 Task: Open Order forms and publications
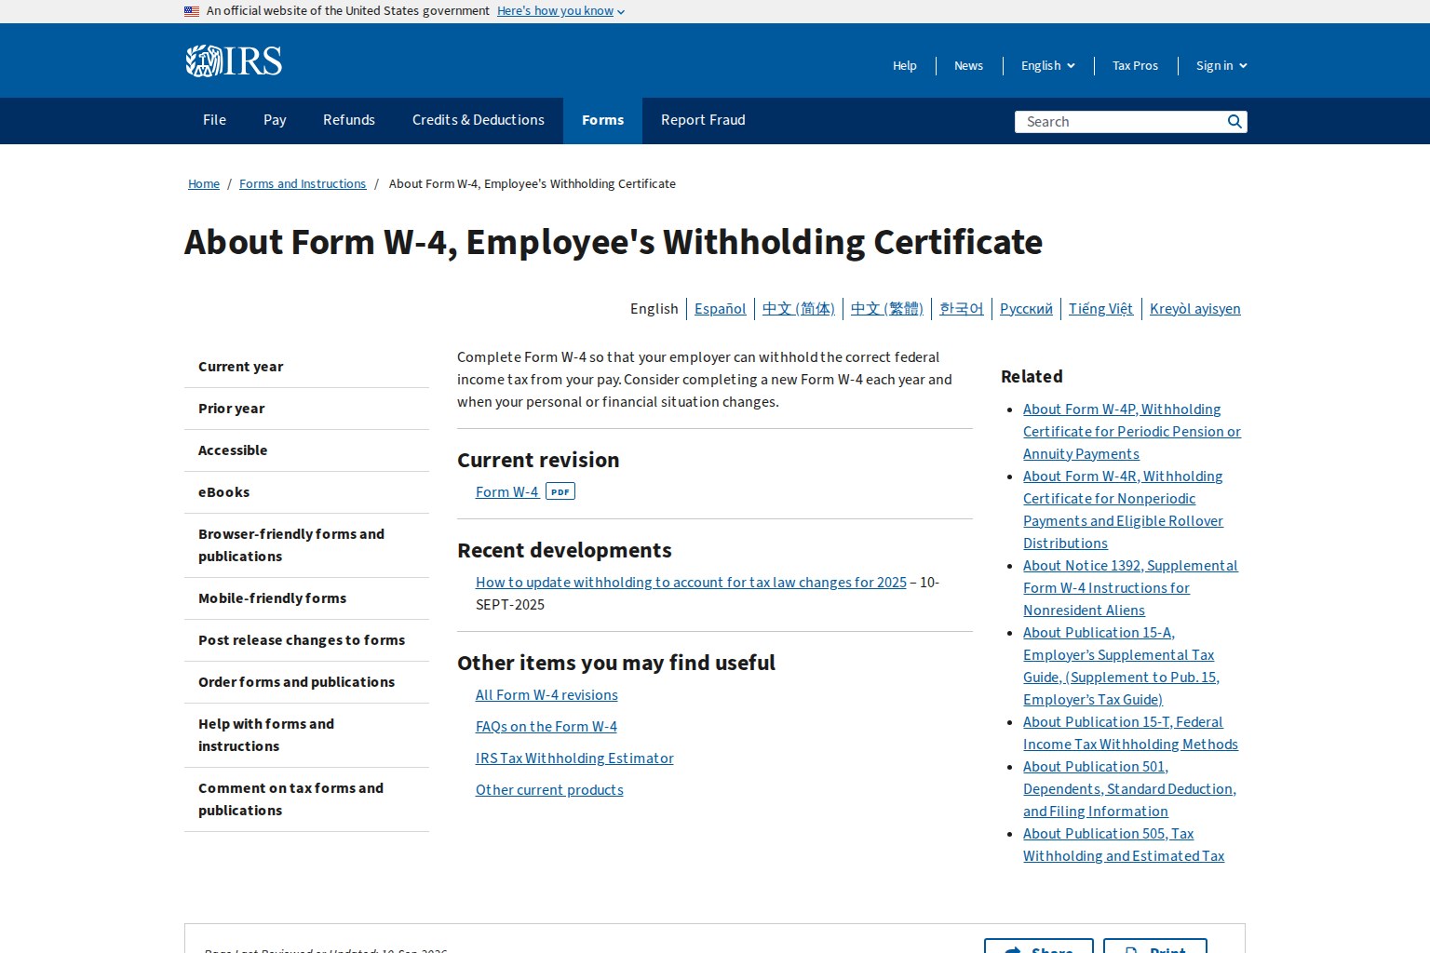306,682
